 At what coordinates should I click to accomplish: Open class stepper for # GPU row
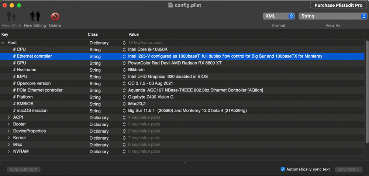pos(124,63)
